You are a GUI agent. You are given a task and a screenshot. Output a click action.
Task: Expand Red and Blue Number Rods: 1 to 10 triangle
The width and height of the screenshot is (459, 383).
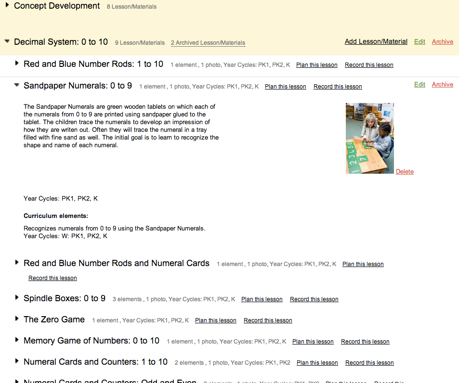click(x=17, y=63)
